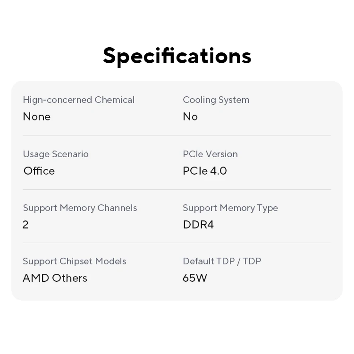Image resolution: width=354 pixels, height=354 pixels.
Task: Click the DDR4 memory type value
Action: point(198,225)
